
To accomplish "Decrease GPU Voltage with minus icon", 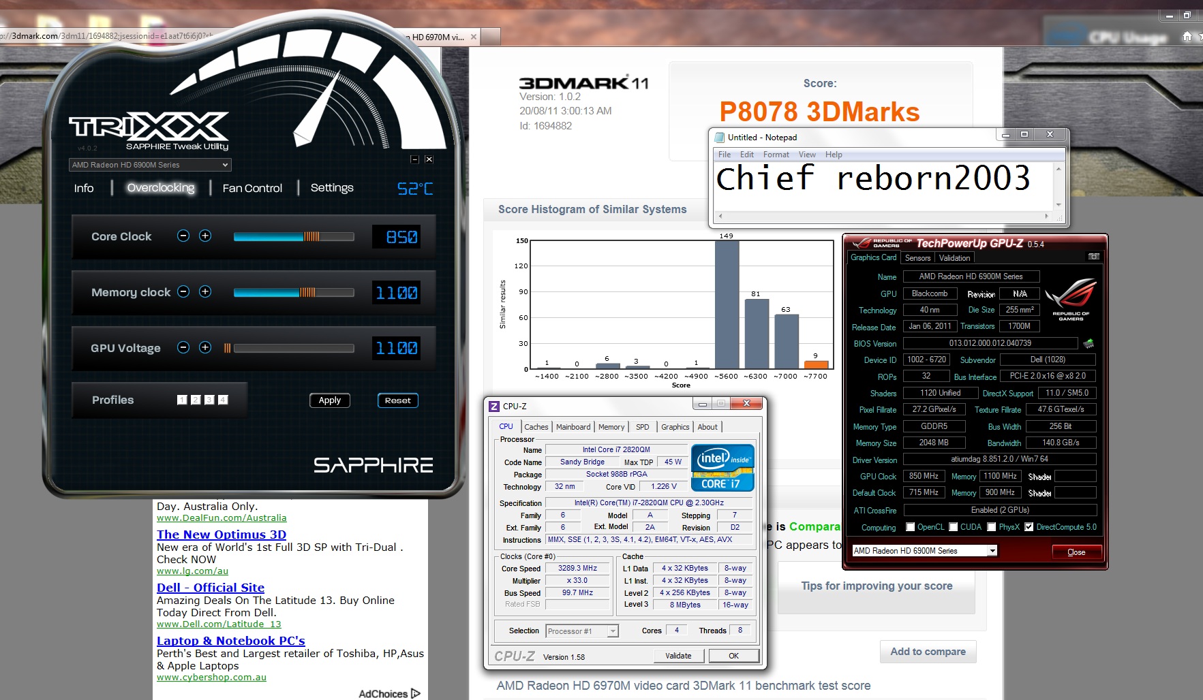I will (x=183, y=347).
